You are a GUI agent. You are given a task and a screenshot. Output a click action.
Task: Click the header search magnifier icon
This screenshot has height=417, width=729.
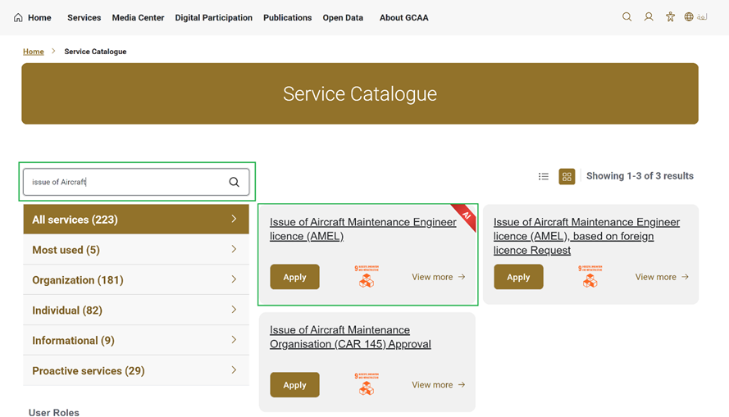[626, 17]
